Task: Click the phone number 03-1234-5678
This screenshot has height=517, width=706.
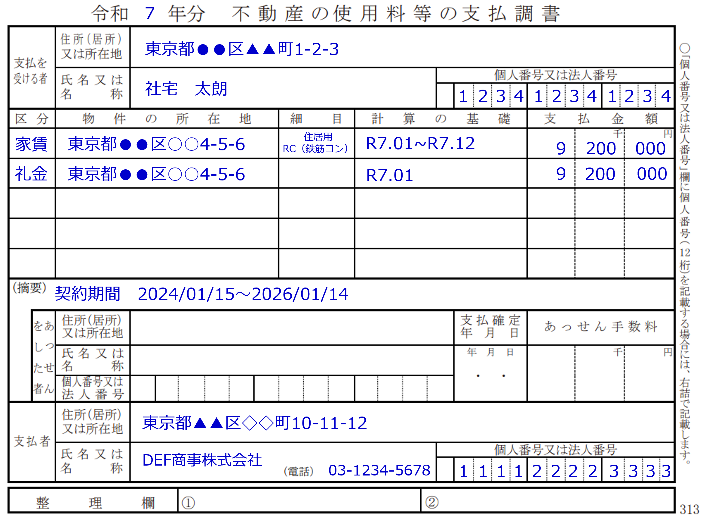Action: click(379, 470)
